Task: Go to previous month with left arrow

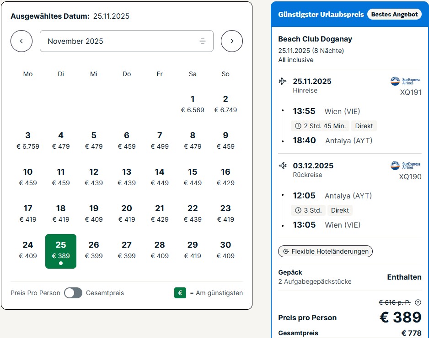Action: point(21,41)
